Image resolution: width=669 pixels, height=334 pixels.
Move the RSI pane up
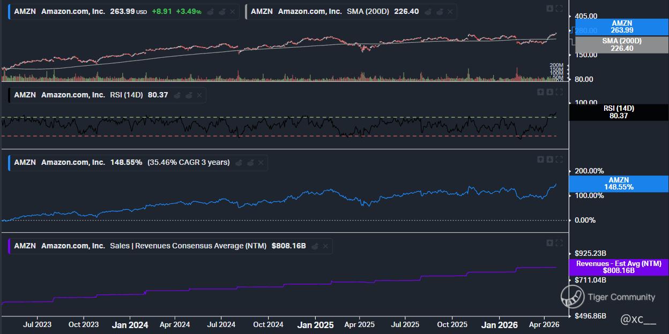pyautogui.click(x=541, y=92)
